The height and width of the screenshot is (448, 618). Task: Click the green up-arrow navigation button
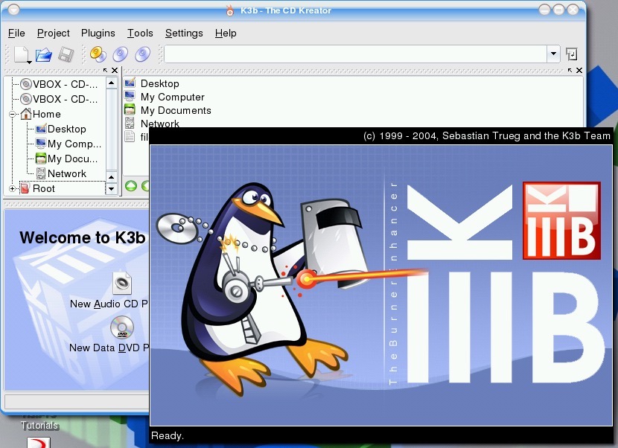(x=131, y=186)
